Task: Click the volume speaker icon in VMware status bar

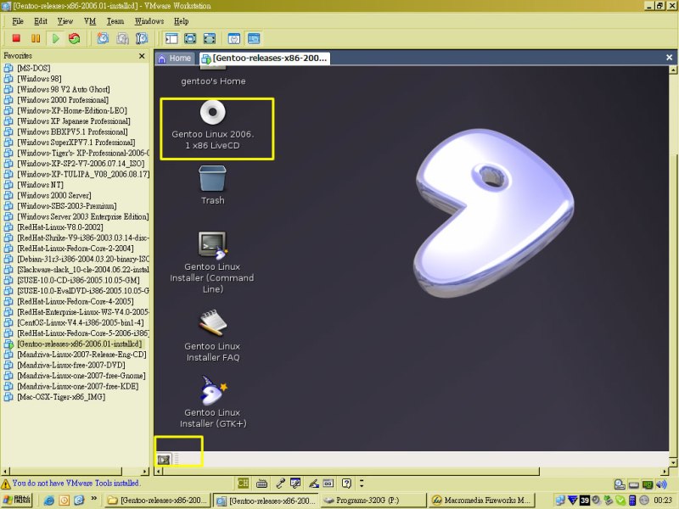Action: tap(661, 484)
